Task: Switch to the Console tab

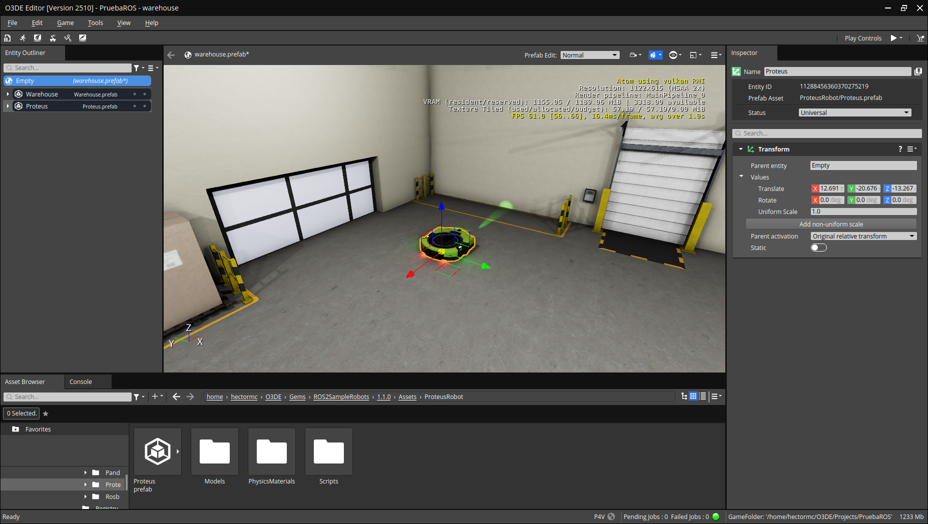Action: 81,381
